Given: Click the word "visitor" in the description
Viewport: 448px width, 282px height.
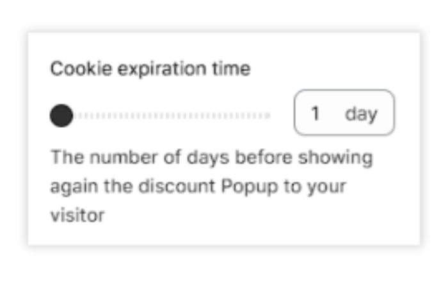Looking at the screenshot, I should click(77, 215).
